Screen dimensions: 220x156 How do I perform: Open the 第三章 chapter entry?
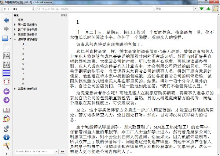[x=27, y=34]
